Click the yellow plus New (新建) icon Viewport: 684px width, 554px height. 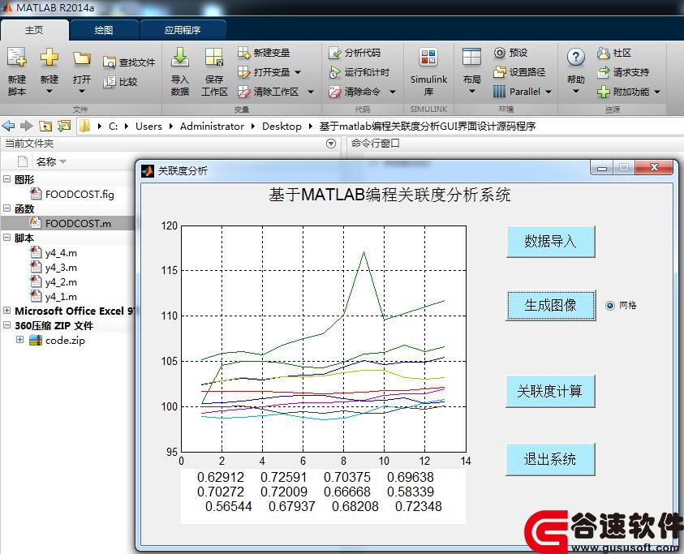click(49, 57)
